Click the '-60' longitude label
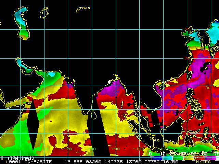219x164 pixels. 44,149
